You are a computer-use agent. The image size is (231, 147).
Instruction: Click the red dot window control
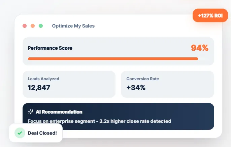click(x=25, y=26)
